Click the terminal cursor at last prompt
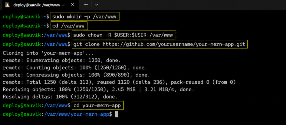The width and height of the screenshot is (286, 125). (117, 114)
